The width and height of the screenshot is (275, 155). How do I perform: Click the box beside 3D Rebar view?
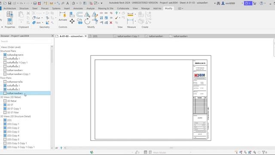click(x=5, y=101)
